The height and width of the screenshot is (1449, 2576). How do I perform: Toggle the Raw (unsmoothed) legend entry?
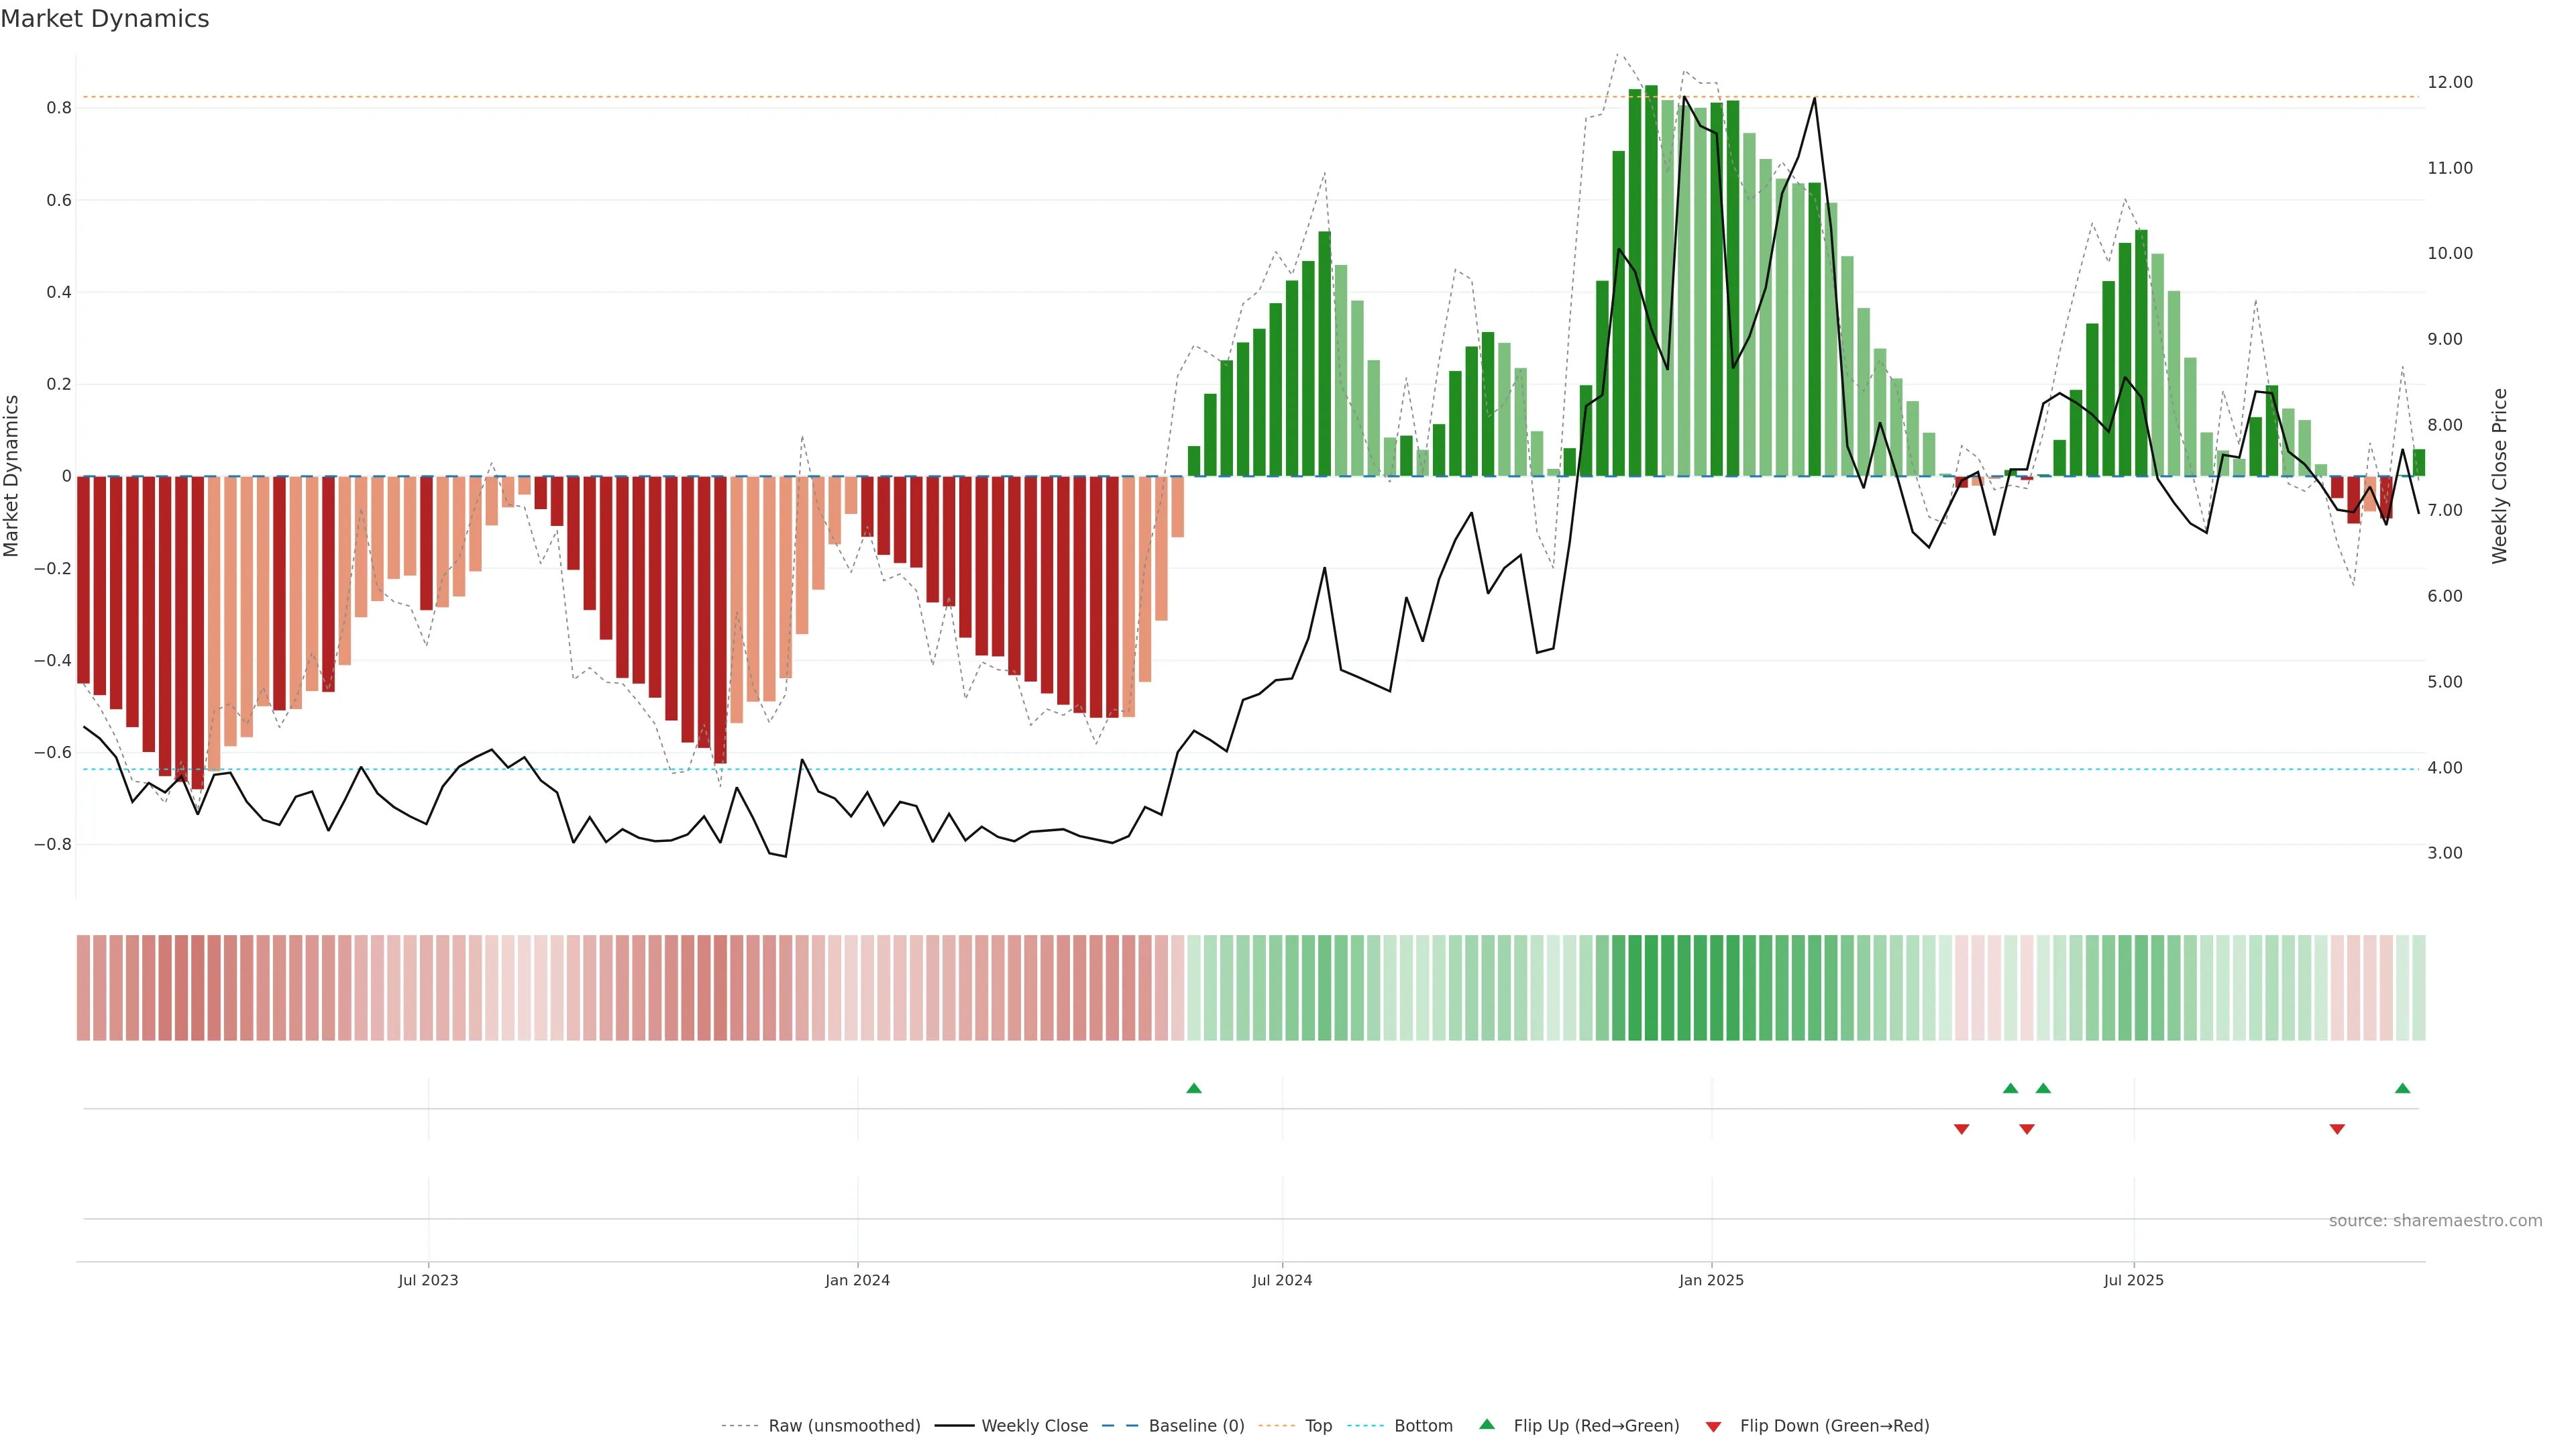click(x=844, y=1426)
